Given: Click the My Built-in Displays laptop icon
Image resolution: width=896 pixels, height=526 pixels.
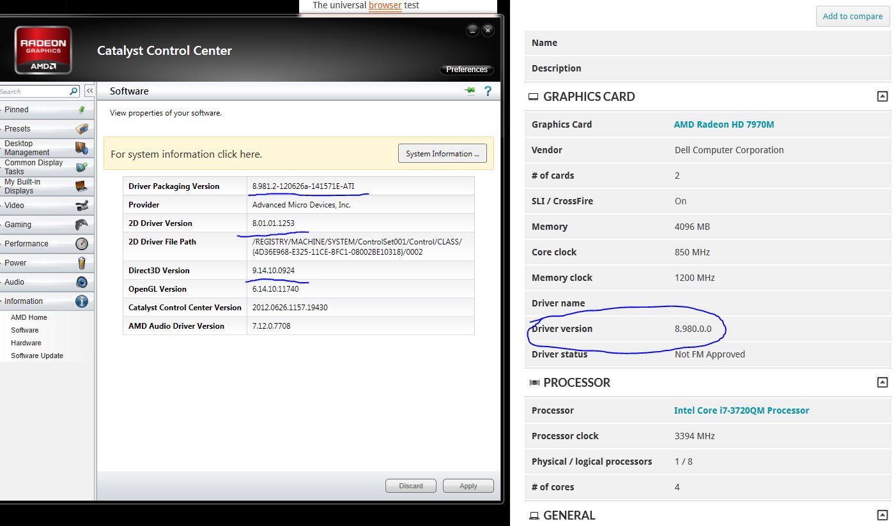Looking at the screenshot, I should click(82, 186).
